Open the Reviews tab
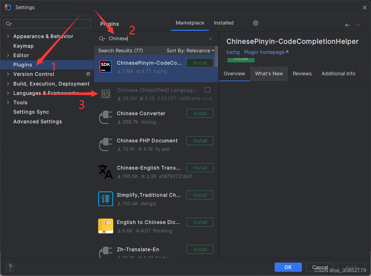 [302, 73]
